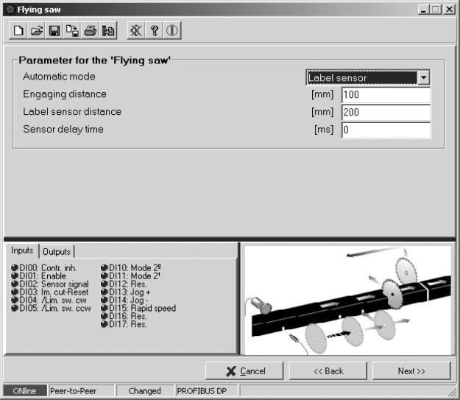
Task: Close the Flying saw window
Action: 449,10
